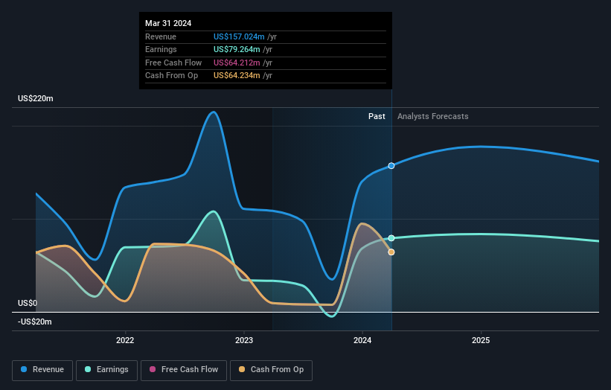
Task: Select the blue Revenue data point marker
Action: 391,166
